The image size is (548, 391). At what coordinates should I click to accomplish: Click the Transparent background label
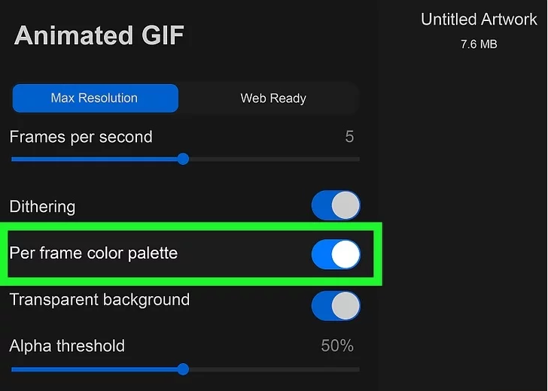(x=99, y=299)
